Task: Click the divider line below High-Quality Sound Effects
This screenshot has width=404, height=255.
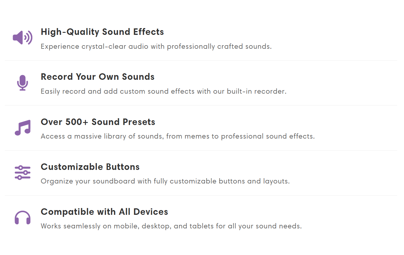Action: 201,60
